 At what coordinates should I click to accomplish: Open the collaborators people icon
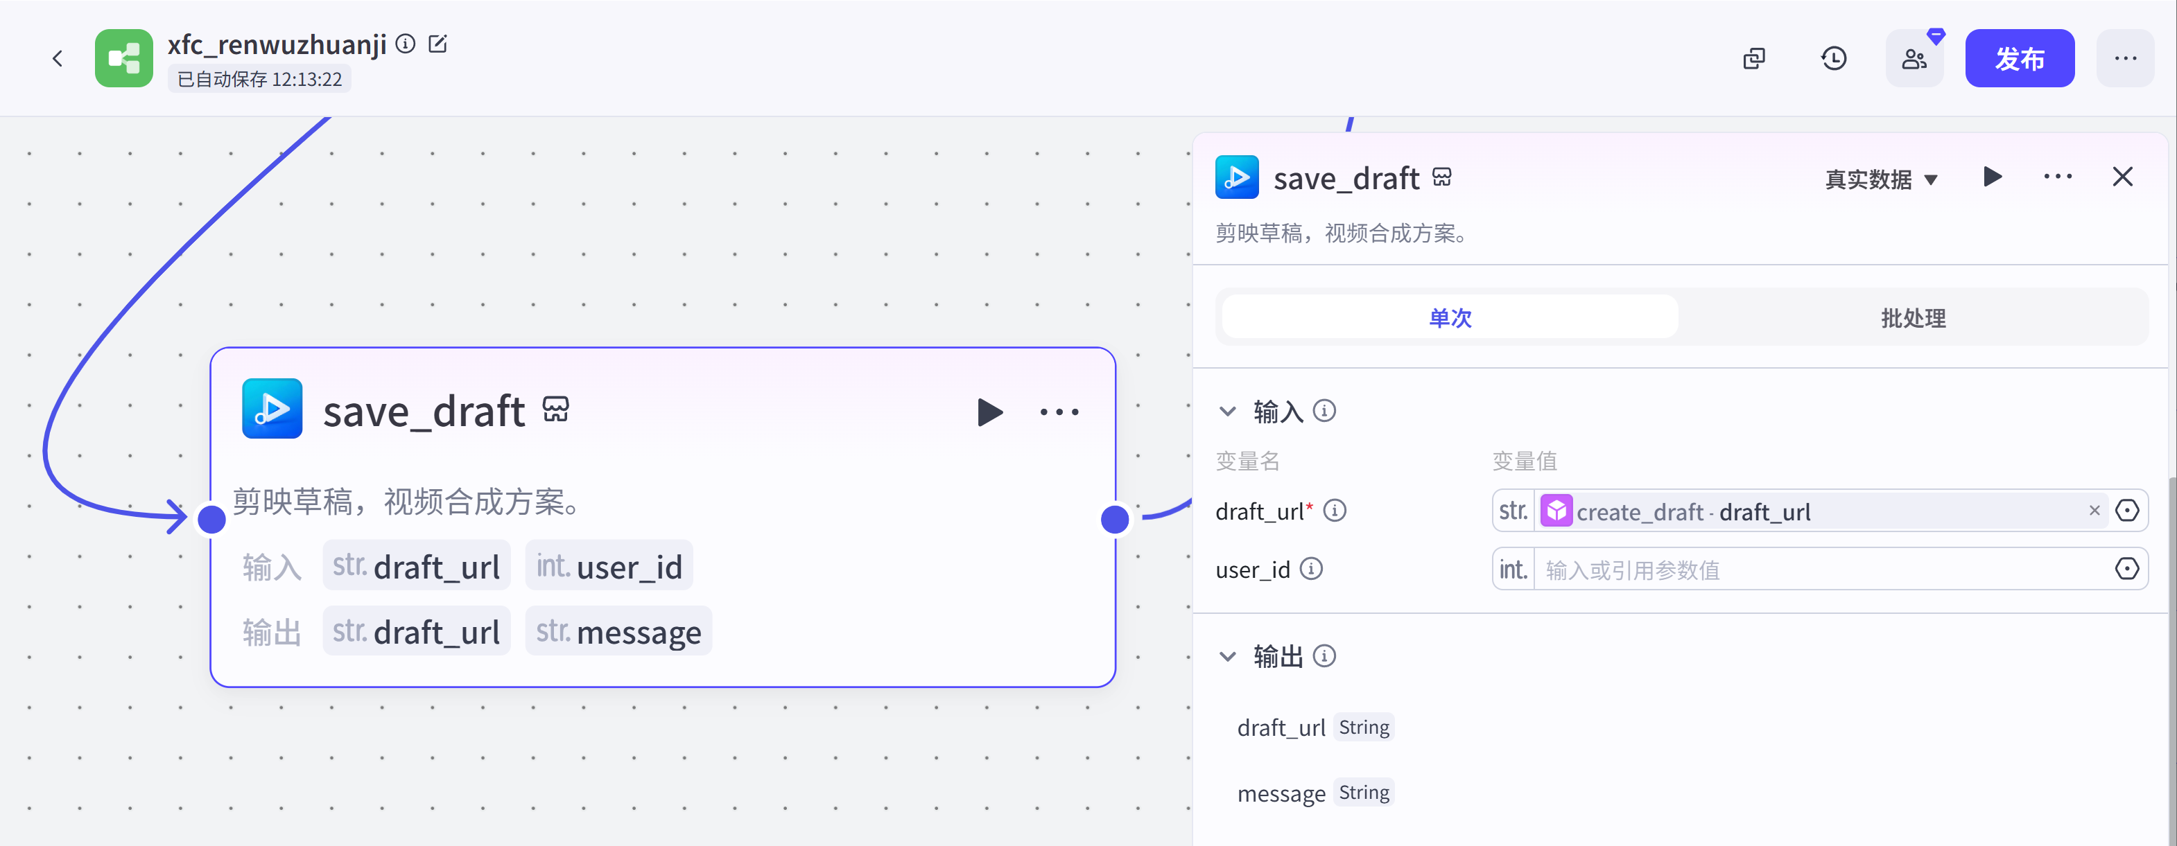1914,58
